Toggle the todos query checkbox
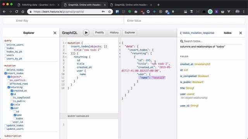The height and width of the screenshot is (139, 248). point(5,48)
